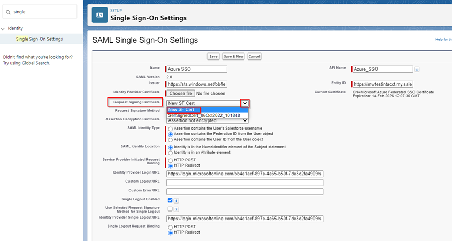This screenshot has width=452, height=241.
Task: Click the Quick Find search box
Action: point(40,12)
